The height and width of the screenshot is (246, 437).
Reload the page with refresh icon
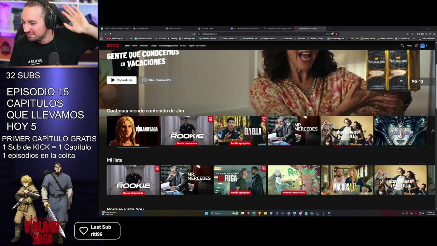[110, 34]
